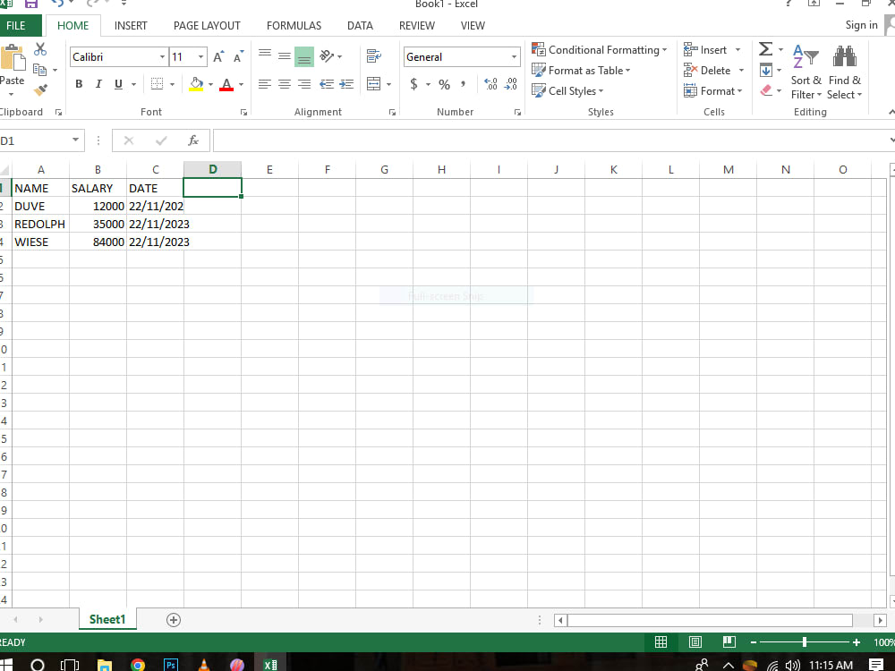
Task: Select the Sheet1 sheet tab
Action: pyautogui.click(x=107, y=620)
